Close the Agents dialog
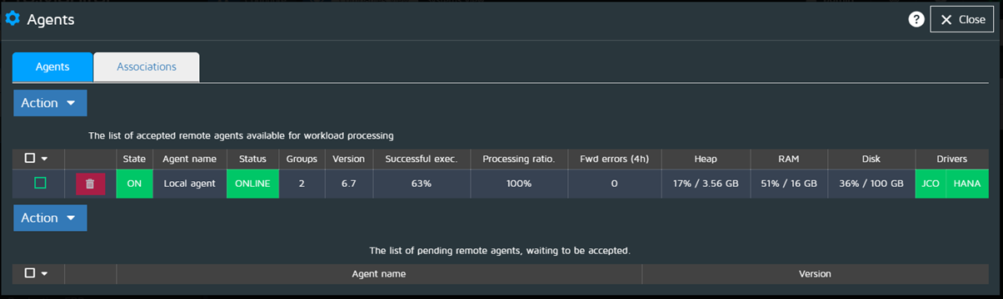This screenshot has height=299, width=1003. pyautogui.click(x=962, y=19)
